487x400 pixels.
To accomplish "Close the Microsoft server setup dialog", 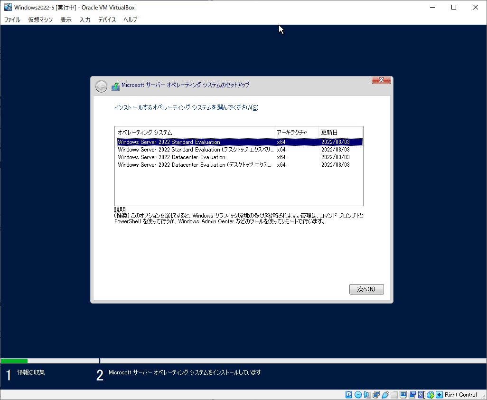I will click(x=382, y=80).
